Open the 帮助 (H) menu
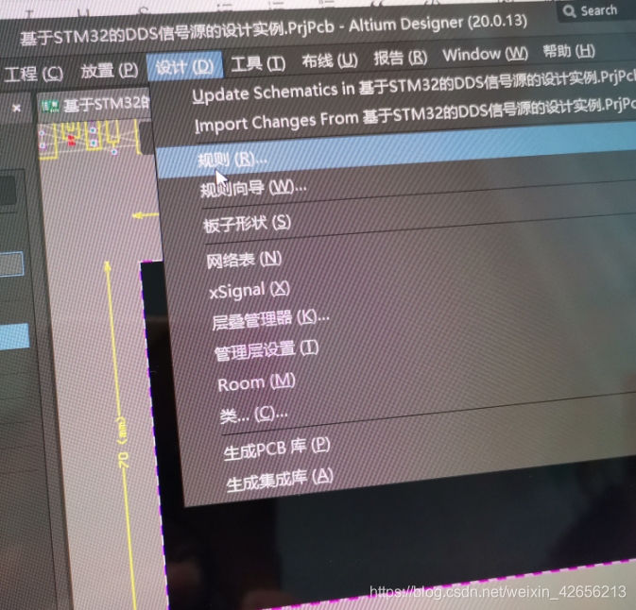 pyautogui.click(x=569, y=51)
